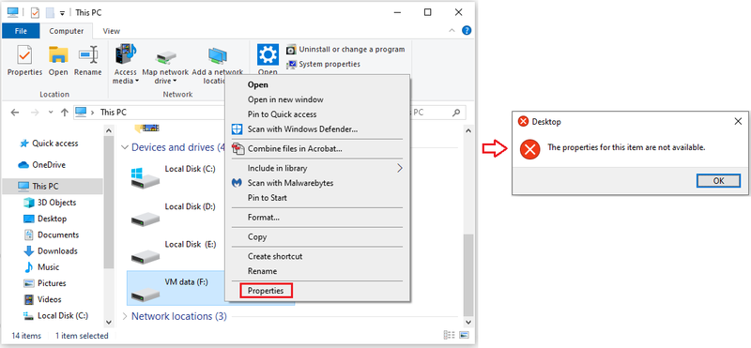Click Uninstall or change a program
The height and width of the screenshot is (348, 751).
(x=345, y=50)
